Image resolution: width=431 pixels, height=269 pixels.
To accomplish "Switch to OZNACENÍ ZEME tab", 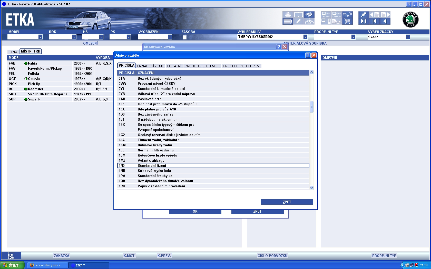I will [x=151, y=66].
